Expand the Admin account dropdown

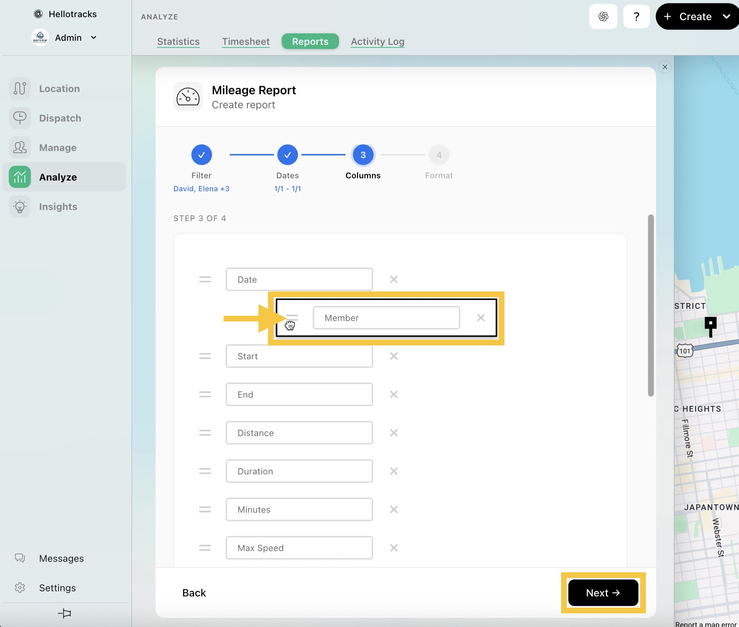(x=94, y=38)
